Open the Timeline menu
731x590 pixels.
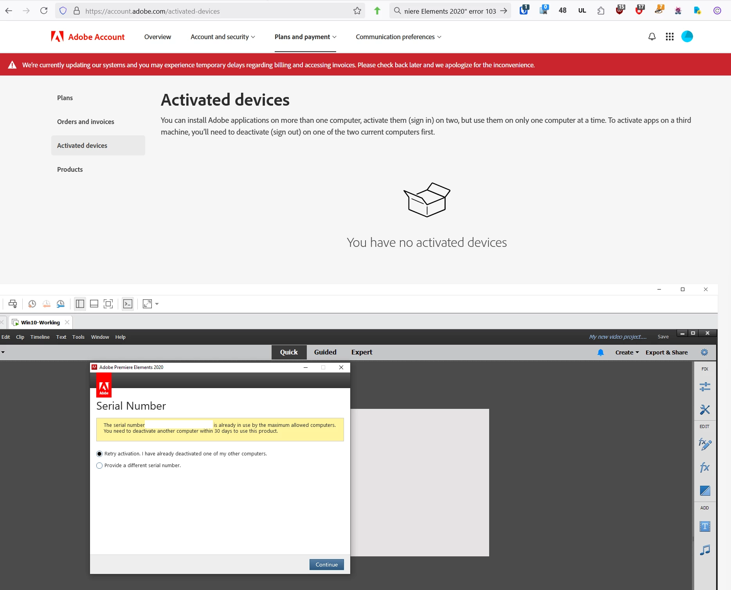(40, 337)
